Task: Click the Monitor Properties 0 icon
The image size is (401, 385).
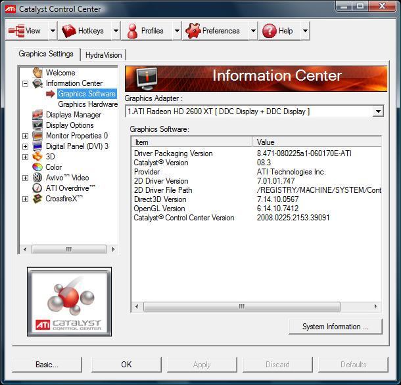Action: click(x=37, y=136)
